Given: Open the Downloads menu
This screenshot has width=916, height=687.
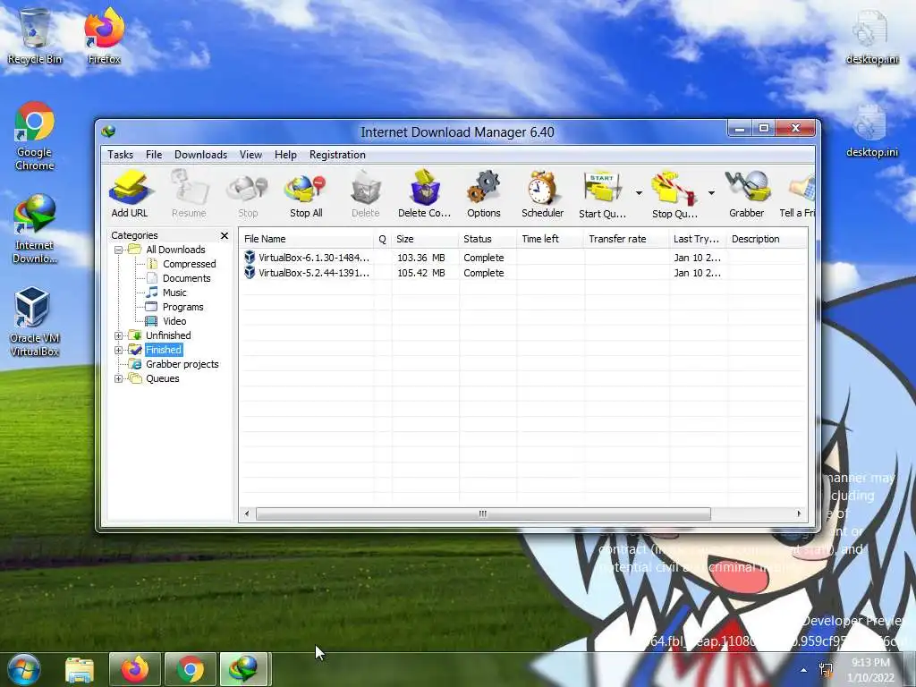Looking at the screenshot, I should pyautogui.click(x=200, y=155).
